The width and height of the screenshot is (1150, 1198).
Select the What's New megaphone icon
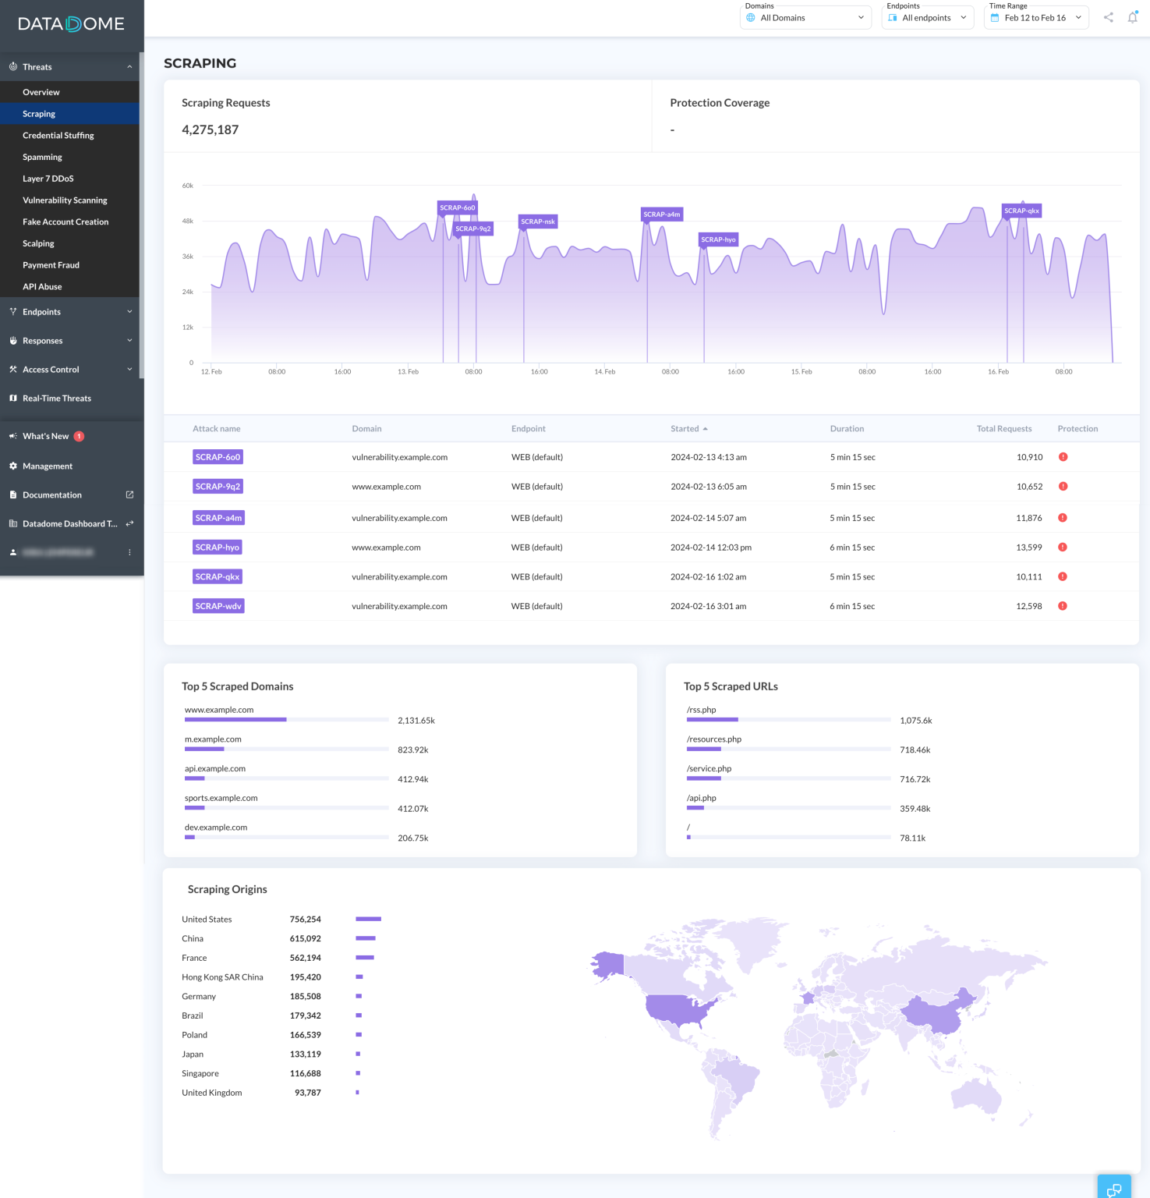[x=12, y=435]
